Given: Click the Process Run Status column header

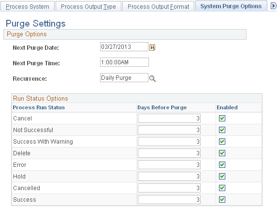Looking at the screenshot, I should pos(39,107).
